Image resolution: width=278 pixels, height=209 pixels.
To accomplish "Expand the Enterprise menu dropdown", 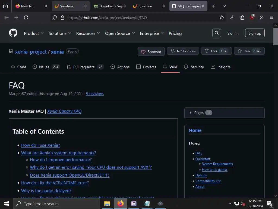I will pos(151,33).
